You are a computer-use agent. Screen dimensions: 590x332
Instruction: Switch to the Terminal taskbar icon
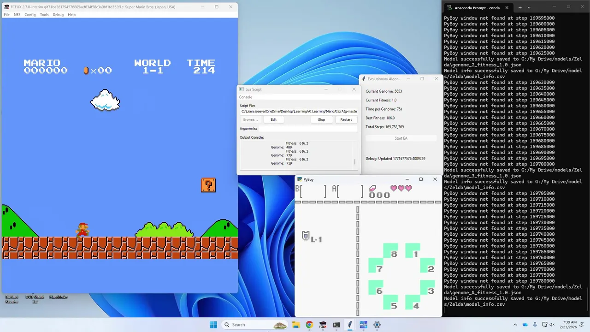coord(336,325)
